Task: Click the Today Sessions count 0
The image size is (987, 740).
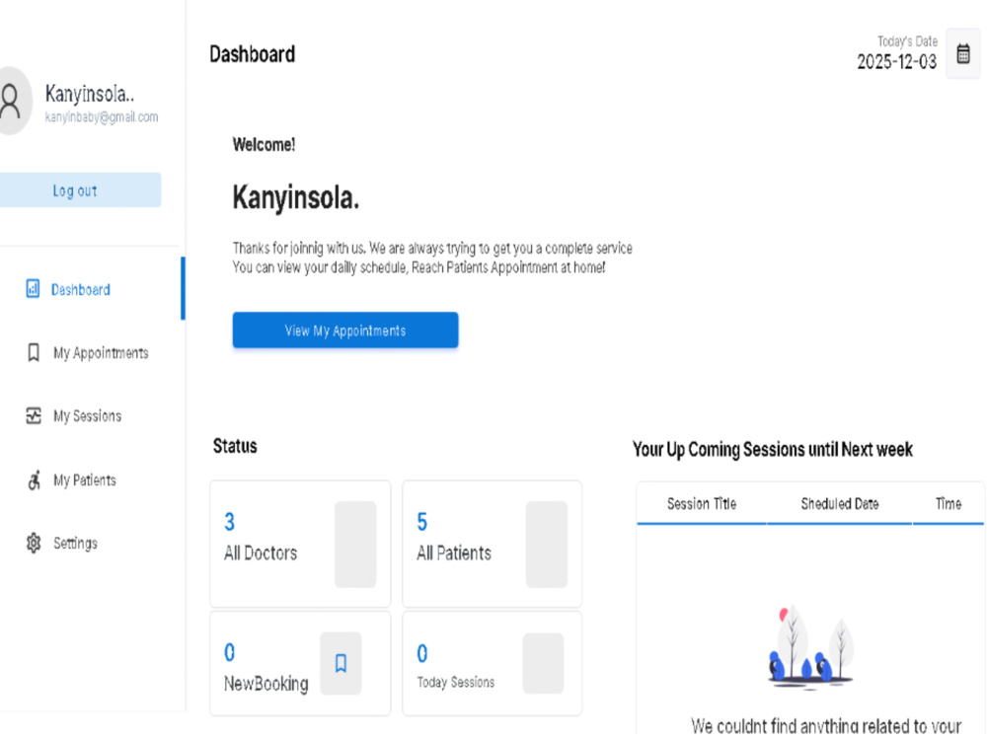Action: (x=422, y=653)
